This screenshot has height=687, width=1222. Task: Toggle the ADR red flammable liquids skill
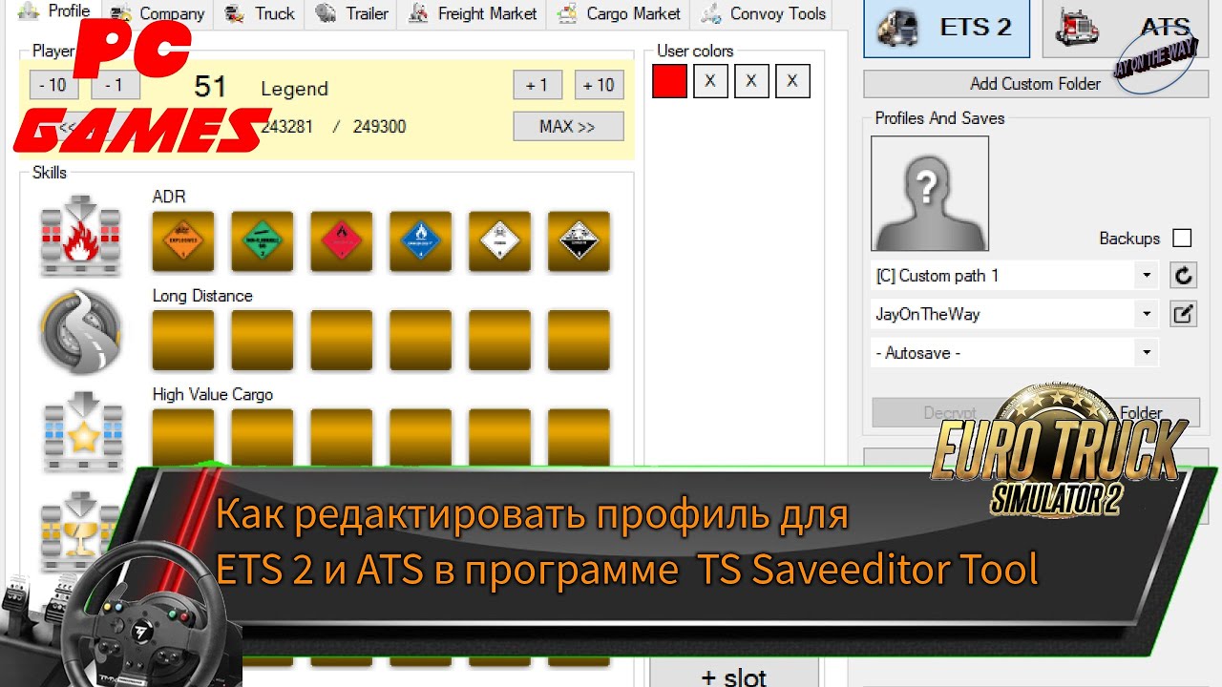coord(342,241)
